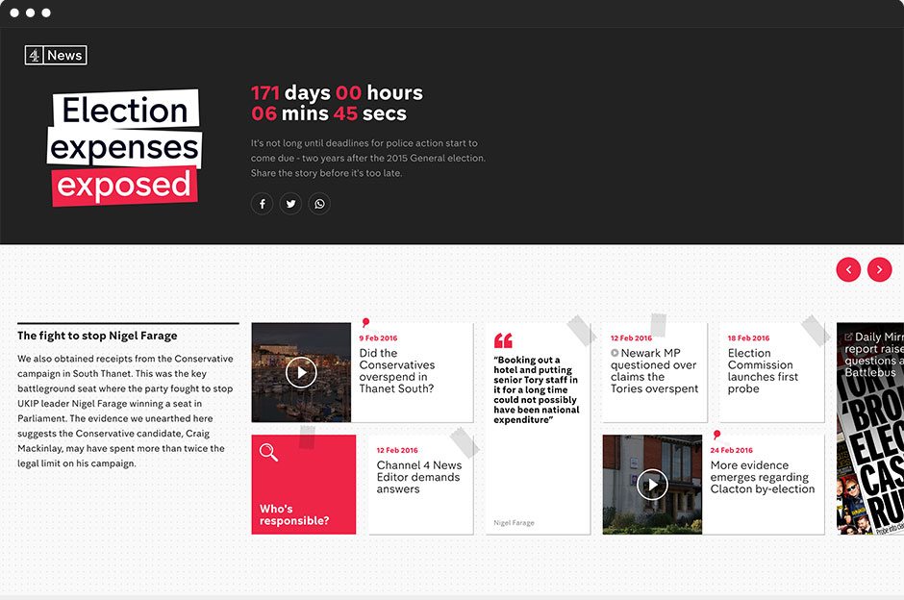
Task: Click the countdown "171 days 00 hours" text
Action: [x=337, y=93]
